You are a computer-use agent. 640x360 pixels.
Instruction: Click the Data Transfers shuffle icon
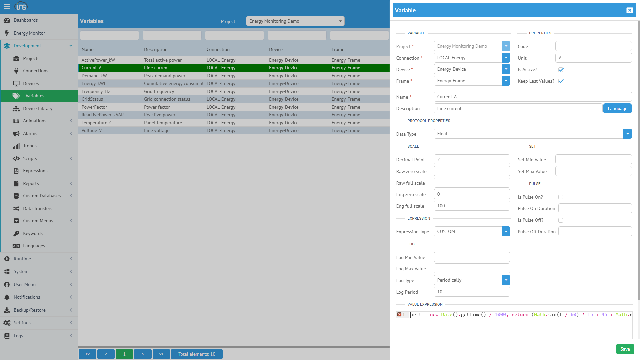pyautogui.click(x=16, y=208)
